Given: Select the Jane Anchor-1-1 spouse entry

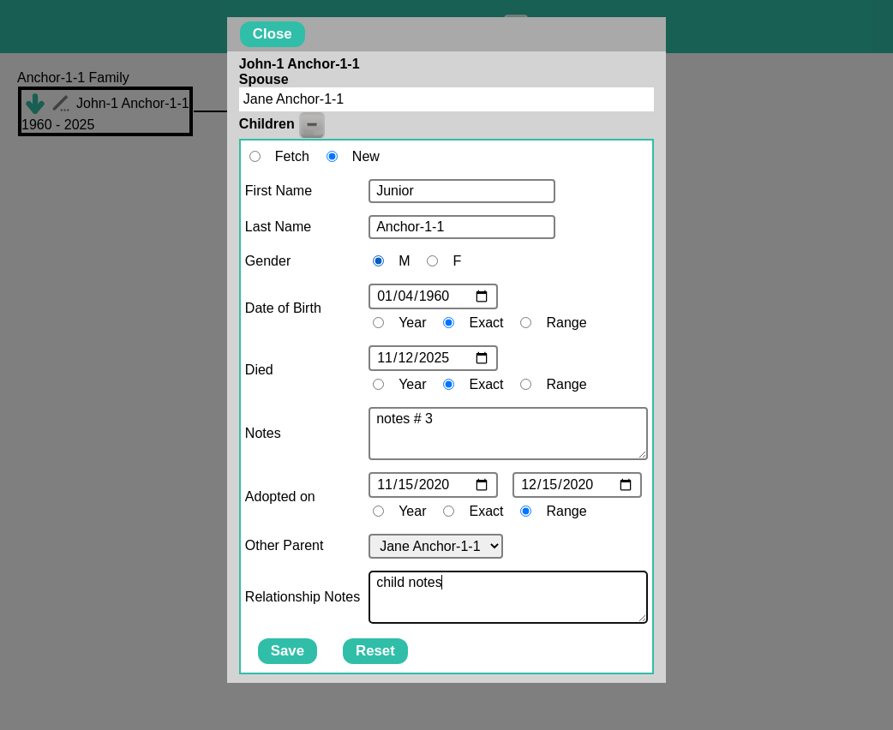Looking at the screenshot, I should point(446,99).
